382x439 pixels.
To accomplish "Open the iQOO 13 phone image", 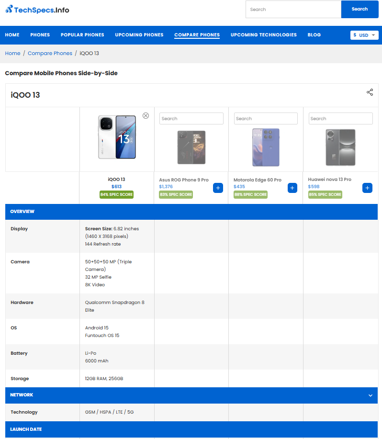I will 117,137.
